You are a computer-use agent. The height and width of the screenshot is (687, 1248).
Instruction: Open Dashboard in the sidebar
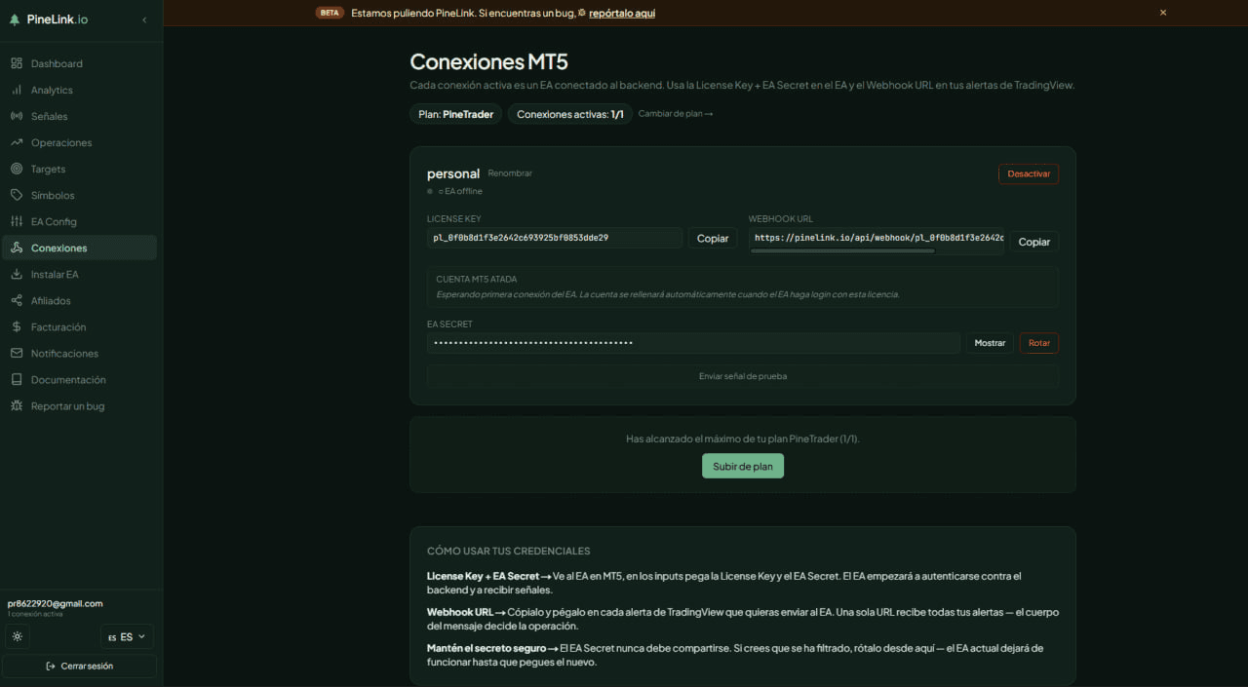(x=79, y=63)
